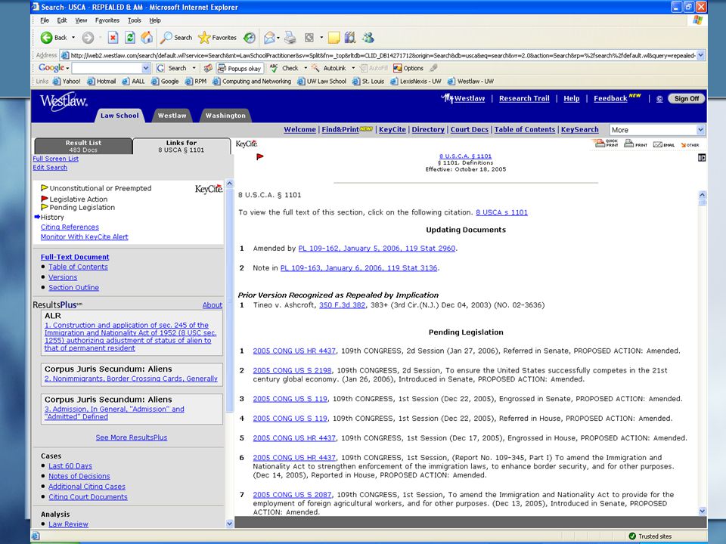The height and width of the screenshot is (544, 726).
Task: Open the Google Search button dropdown arrow
Action: (194, 68)
